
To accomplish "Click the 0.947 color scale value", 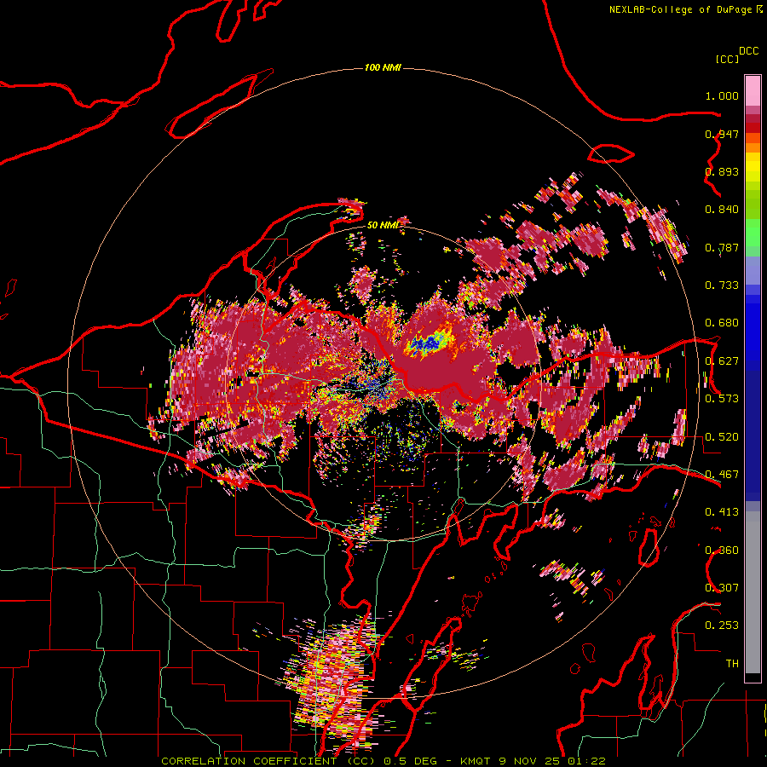I will pyautogui.click(x=722, y=134).
